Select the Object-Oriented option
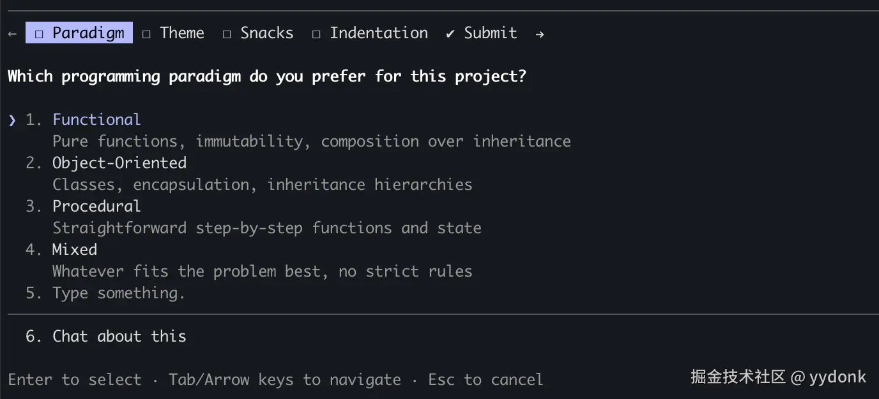 point(119,163)
